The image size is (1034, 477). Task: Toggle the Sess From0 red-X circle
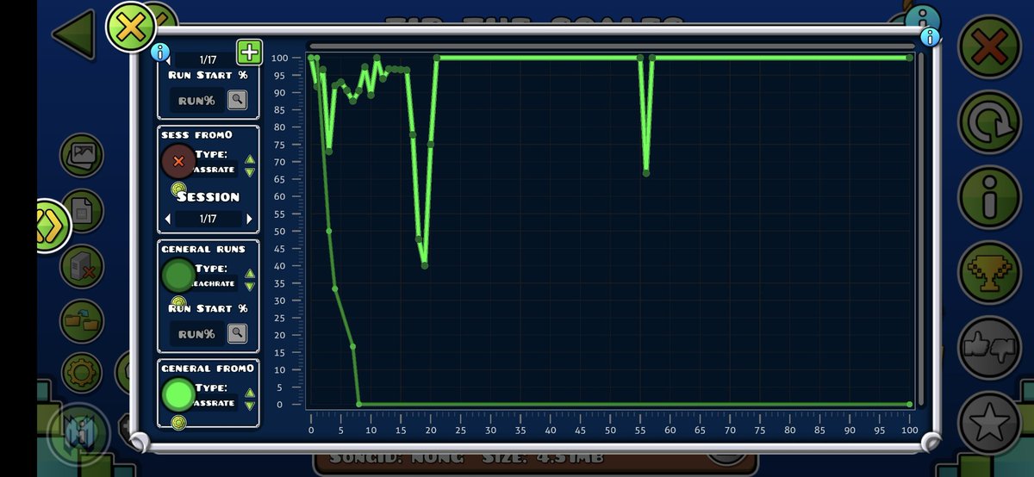point(178,161)
